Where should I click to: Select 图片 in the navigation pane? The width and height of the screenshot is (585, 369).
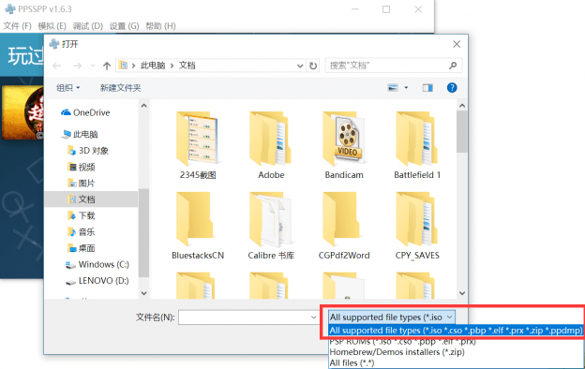pos(82,184)
